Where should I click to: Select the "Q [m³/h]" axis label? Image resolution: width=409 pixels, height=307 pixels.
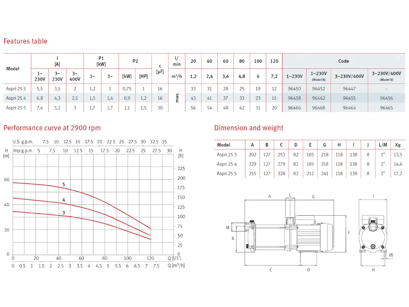pos(176,266)
